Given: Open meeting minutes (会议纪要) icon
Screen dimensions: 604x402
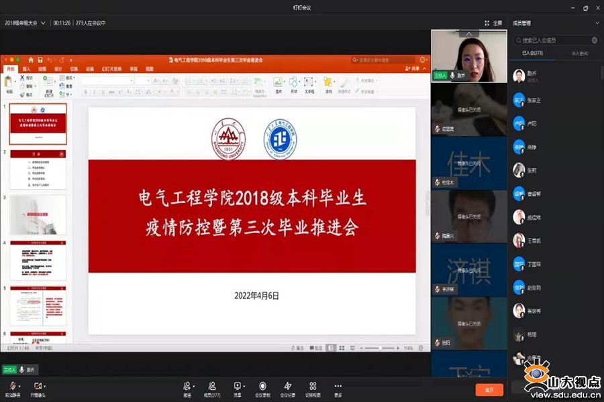Looking at the screenshot, I should click(x=287, y=386).
